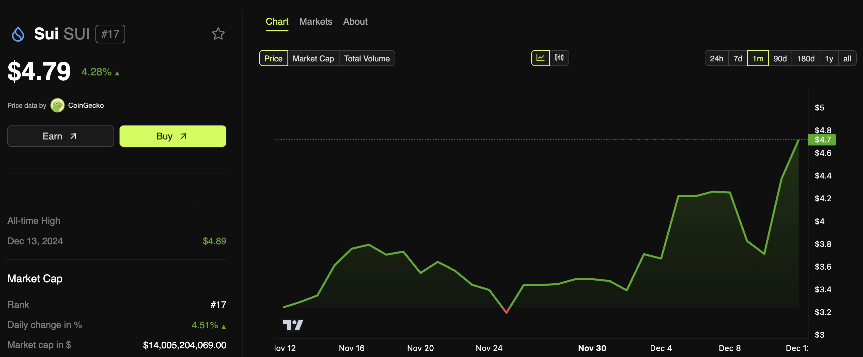Set chart range to all
This screenshot has height=357, width=863.
[847, 58]
